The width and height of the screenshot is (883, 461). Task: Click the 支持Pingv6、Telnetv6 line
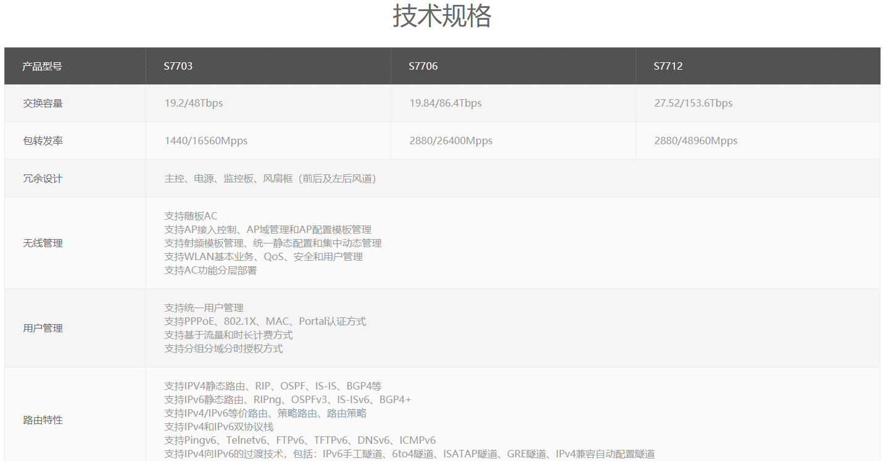point(300,441)
